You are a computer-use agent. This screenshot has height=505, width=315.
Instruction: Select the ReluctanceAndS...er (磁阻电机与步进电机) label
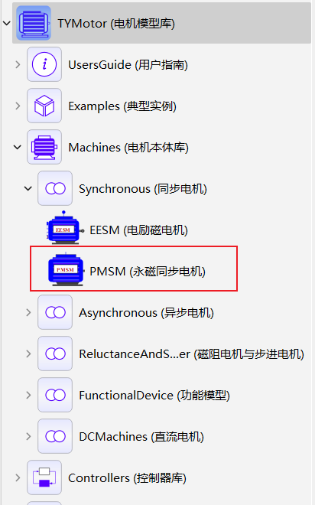click(191, 354)
